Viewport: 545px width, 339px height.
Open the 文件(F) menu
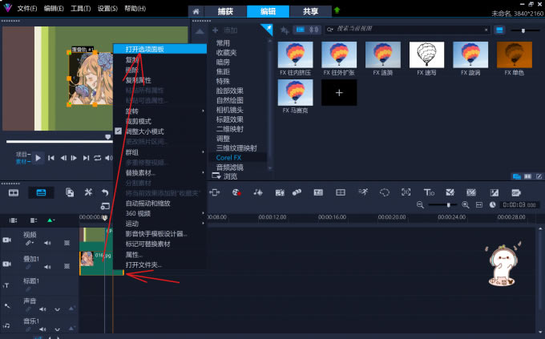(x=26, y=8)
